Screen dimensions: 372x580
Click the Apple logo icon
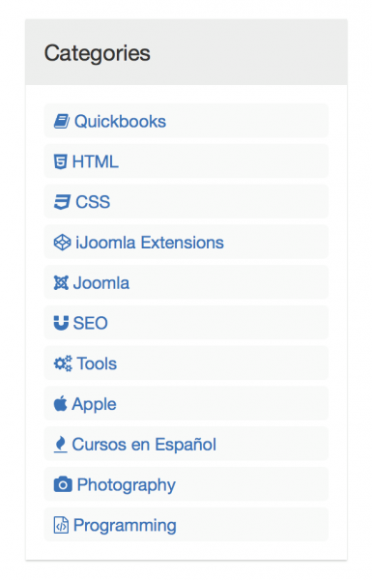60,403
